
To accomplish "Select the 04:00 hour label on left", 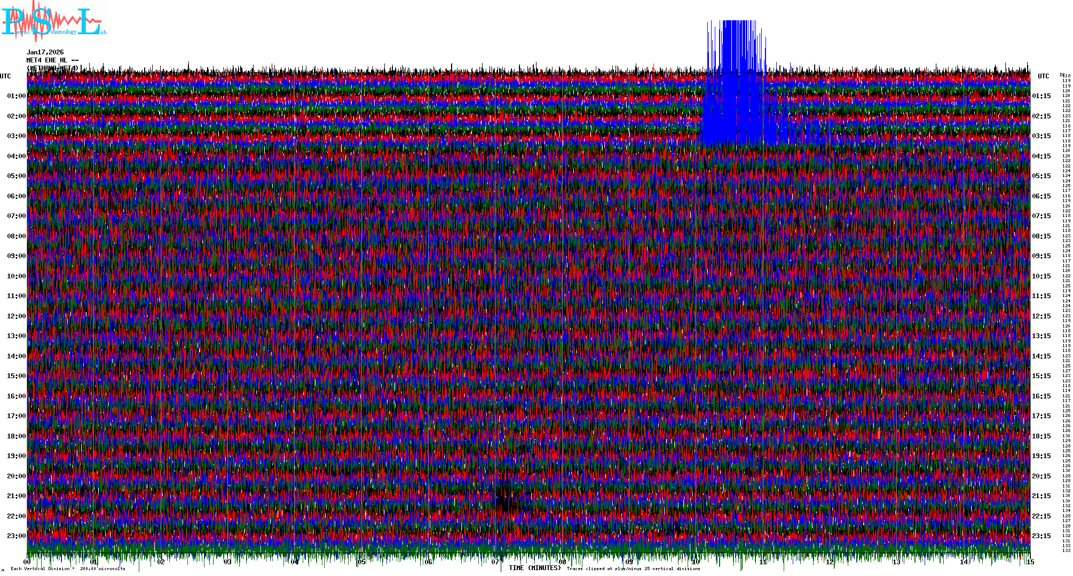I will click(16, 156).
